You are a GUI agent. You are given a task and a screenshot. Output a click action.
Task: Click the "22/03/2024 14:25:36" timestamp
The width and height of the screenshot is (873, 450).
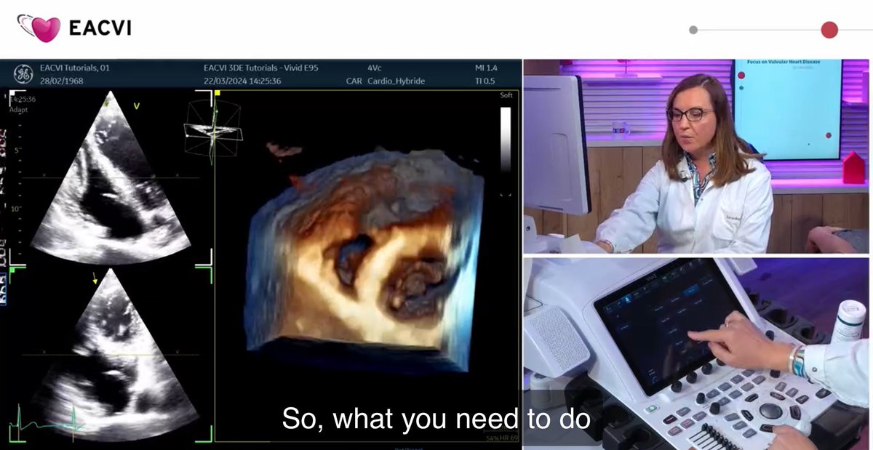pos(242,81)
